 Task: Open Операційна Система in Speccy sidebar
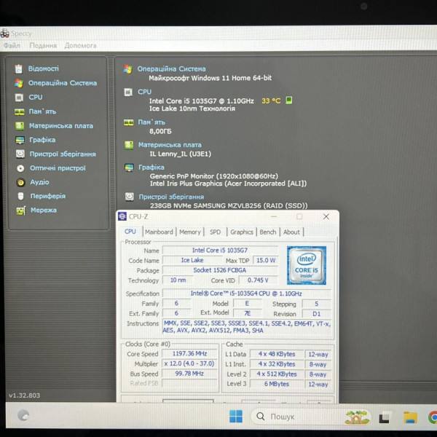click(63, 83)
